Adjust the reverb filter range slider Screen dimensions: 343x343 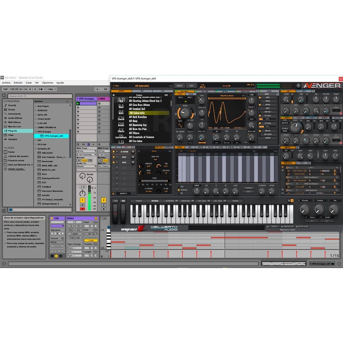tap(155, 181)
